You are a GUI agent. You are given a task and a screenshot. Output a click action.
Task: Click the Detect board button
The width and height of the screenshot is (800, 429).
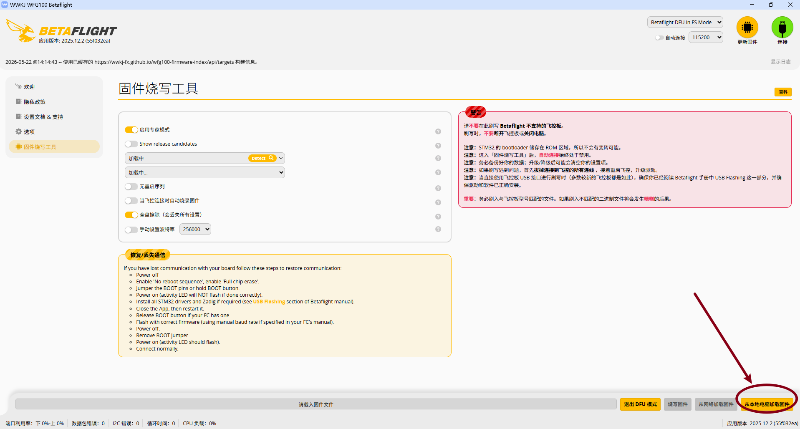pyautogui.click(x=262, y=158)
